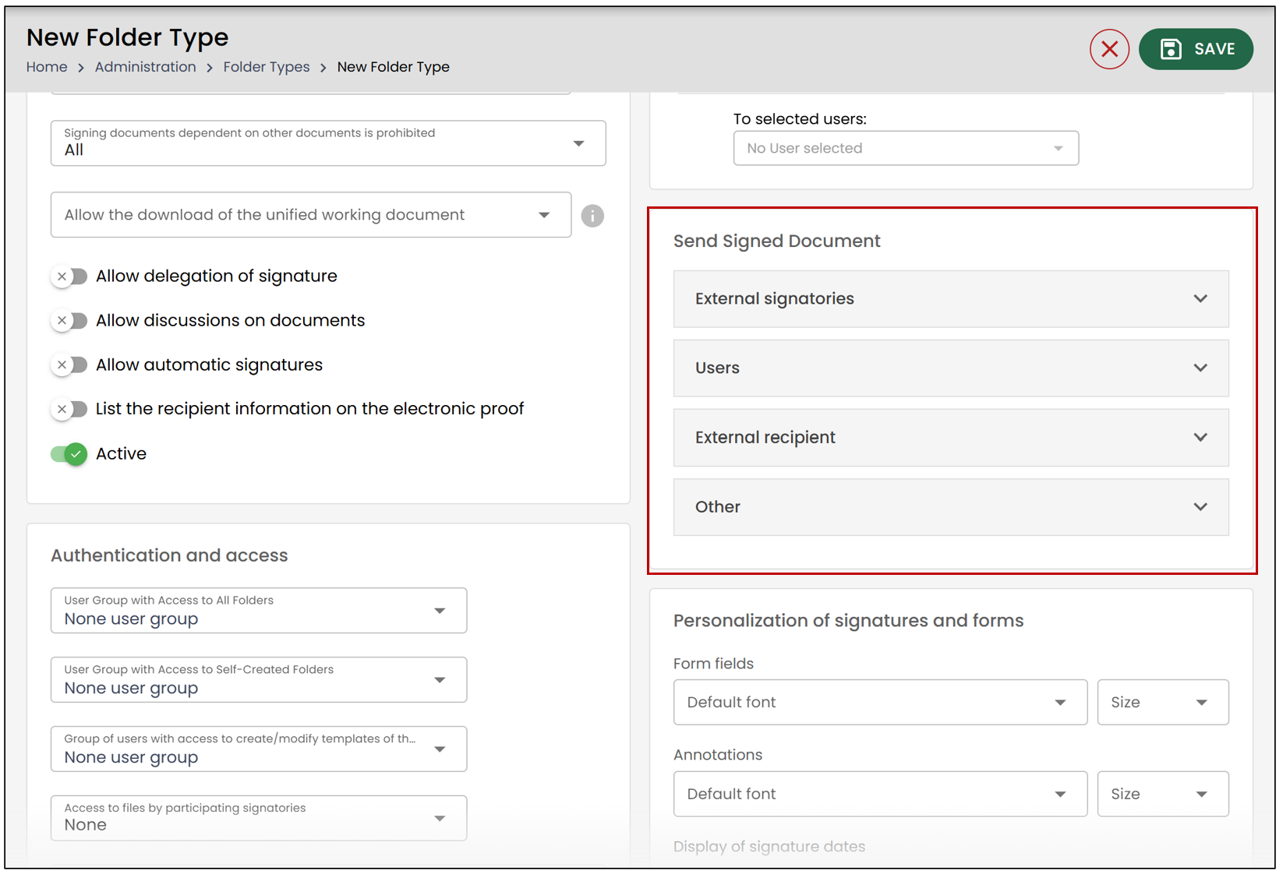Disable the Active switch

tap(69, 453)
